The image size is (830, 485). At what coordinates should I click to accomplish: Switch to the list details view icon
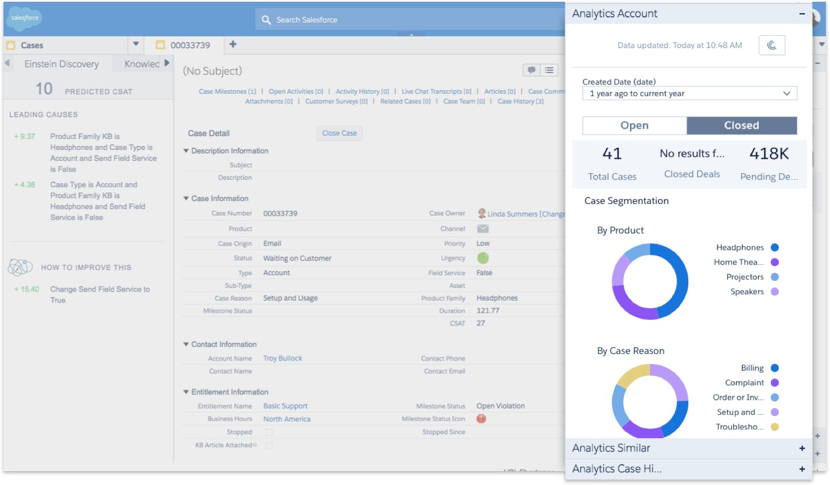(549, 70)
